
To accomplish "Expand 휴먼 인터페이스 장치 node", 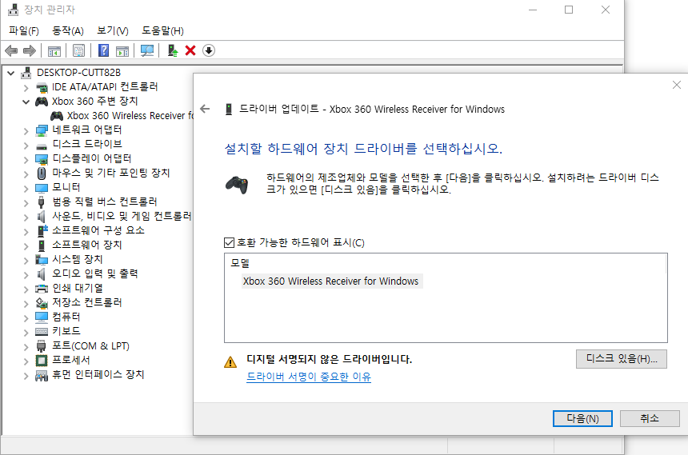I will pos(26,376).
